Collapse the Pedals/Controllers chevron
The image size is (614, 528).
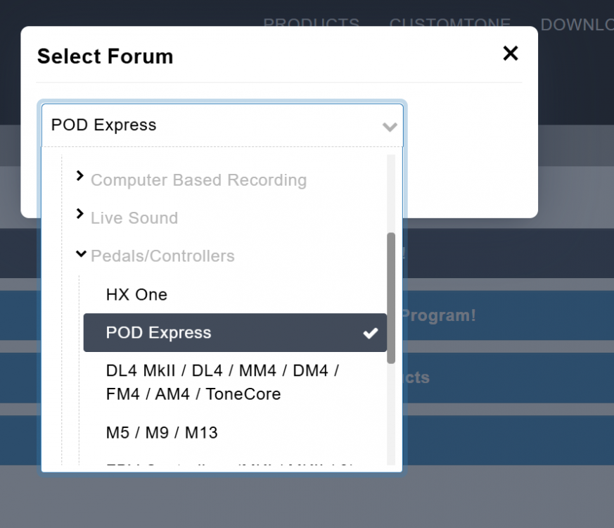(79, 253)
